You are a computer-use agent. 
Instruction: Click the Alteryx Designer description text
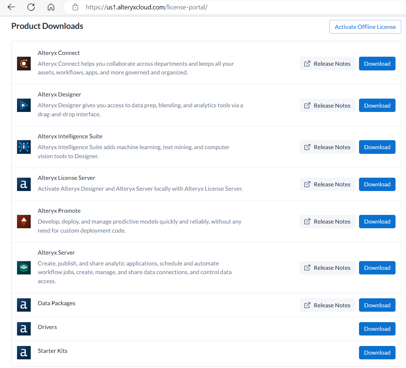point(140,110)
